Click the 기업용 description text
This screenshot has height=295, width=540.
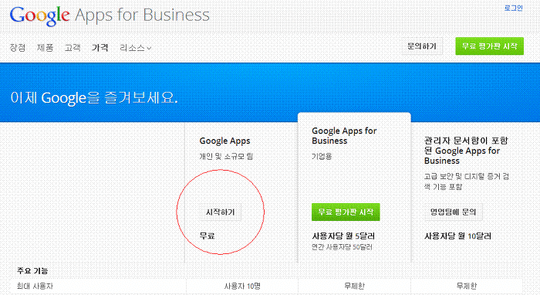coord(322,157)
